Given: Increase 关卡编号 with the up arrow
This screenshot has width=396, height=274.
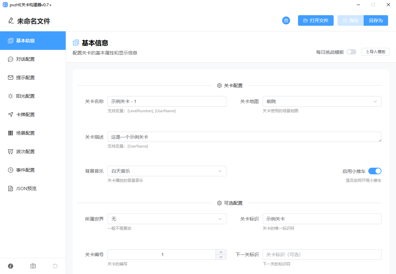Looking at the screenshot, I should pos(221,252).
